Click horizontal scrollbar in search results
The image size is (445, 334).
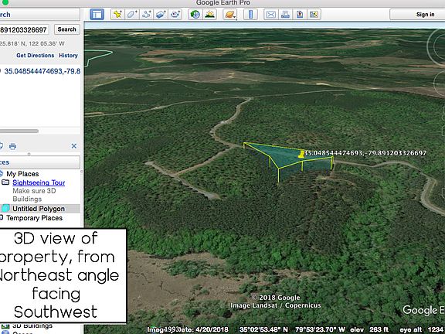tap(19, 131)
